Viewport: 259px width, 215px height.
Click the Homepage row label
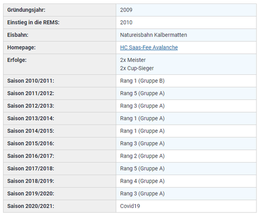[21, 47]
